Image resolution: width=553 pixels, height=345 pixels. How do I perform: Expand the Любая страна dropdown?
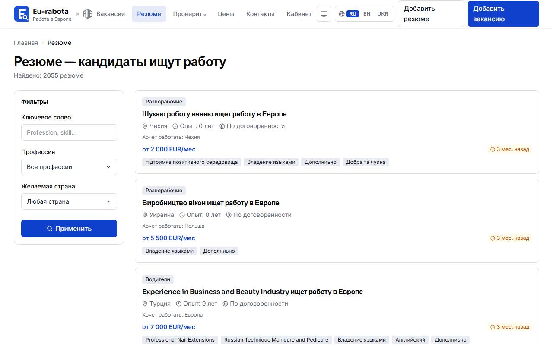69,201
